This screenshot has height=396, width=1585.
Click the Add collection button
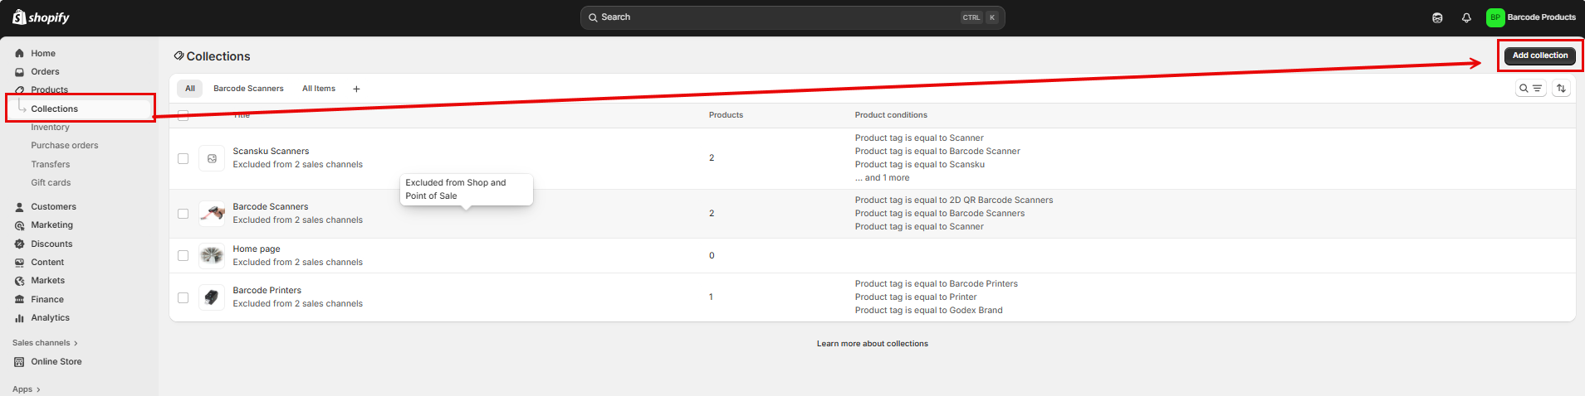[x=1539, y=56]
